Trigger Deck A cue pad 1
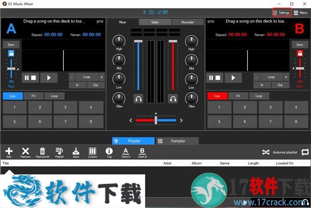Screen dimensions: 311x208 tap(15, 107)
